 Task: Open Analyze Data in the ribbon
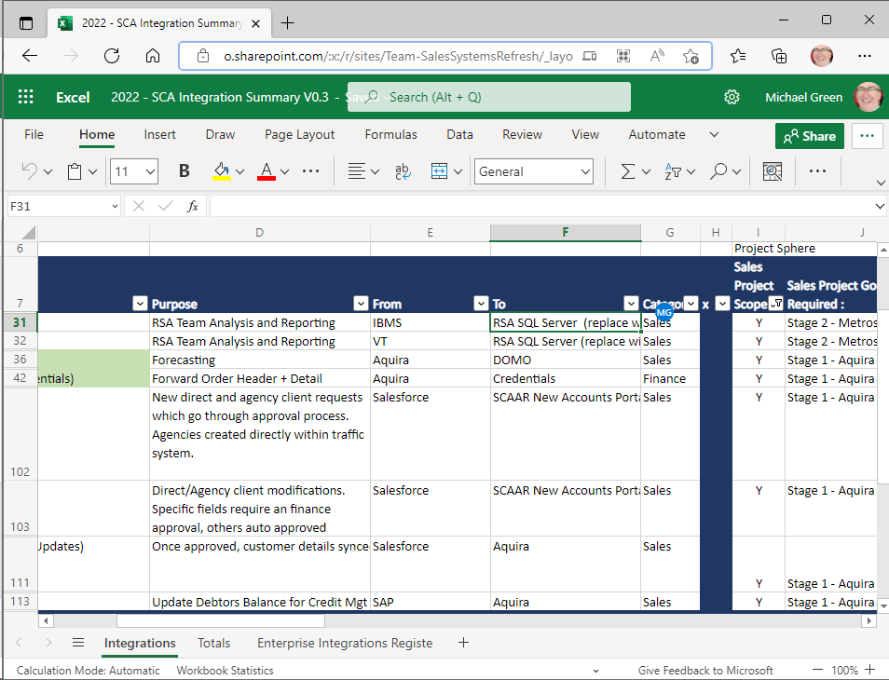click(773, 171)
